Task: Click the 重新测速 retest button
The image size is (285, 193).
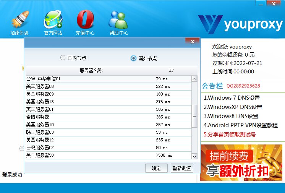Action: coord(182,168)
